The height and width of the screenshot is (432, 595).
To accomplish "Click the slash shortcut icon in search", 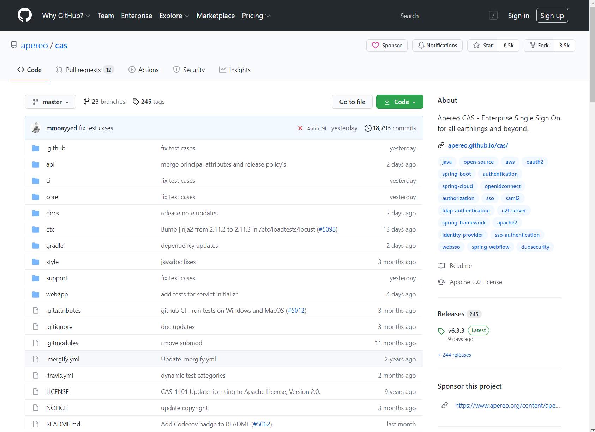I will 493,16.
